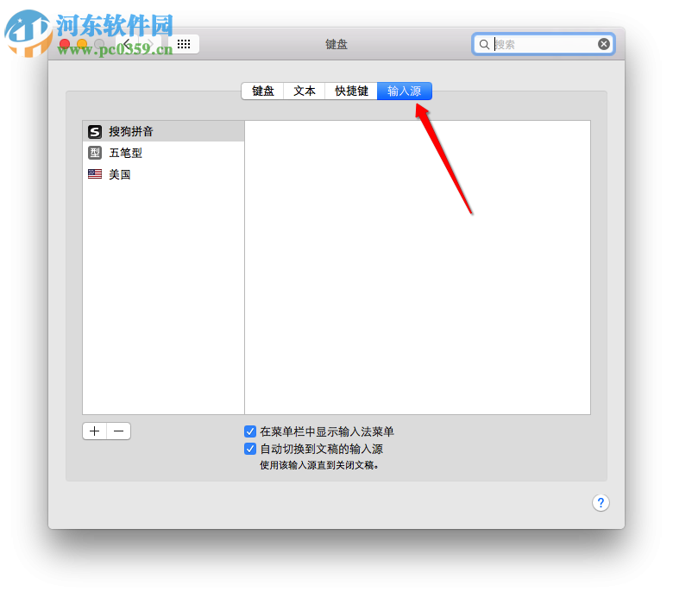
Task: Go back with the left chevron
Action: point(127,44)
